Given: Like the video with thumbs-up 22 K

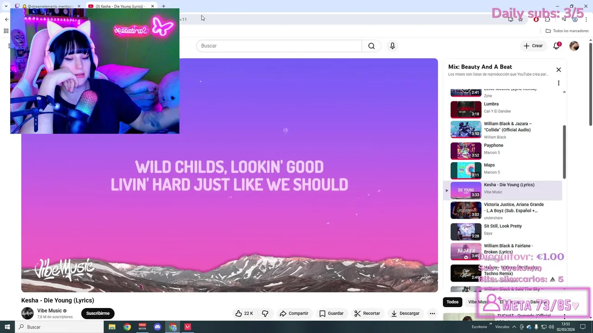Looking at the screenshot, I should [244, 314].
